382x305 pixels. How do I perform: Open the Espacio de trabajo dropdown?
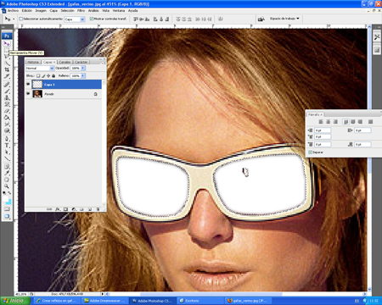coord(284,19)
